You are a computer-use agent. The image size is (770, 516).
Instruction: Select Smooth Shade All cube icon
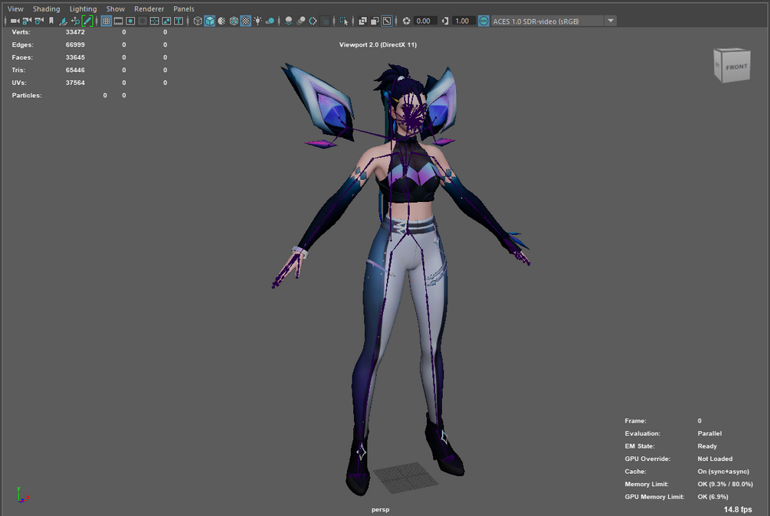point(210,21)
